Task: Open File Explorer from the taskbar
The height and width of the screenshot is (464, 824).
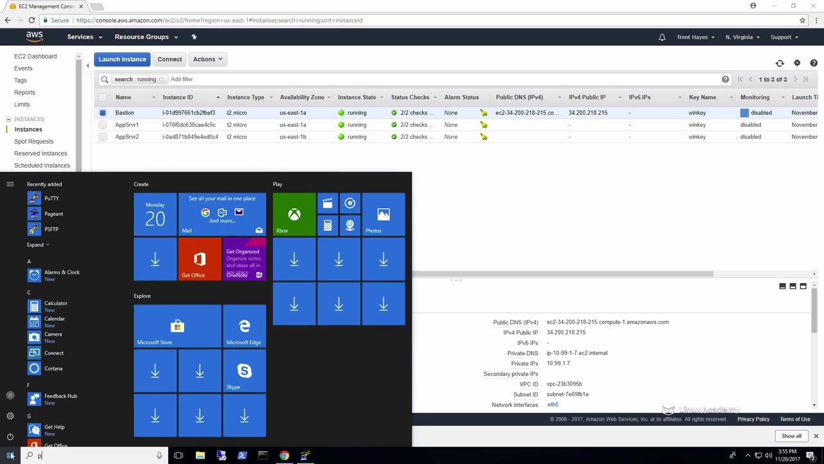Action: [200, 456]
